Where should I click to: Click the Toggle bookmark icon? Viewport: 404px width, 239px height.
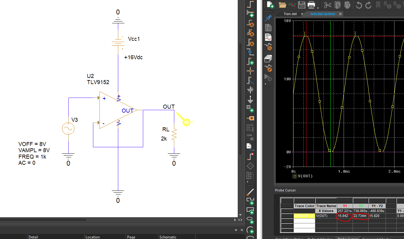pyautogui.click(x=378, y=5)
